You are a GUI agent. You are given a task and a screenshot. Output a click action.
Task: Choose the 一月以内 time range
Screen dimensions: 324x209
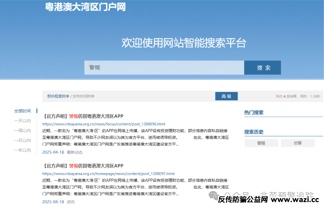(22, 140)
